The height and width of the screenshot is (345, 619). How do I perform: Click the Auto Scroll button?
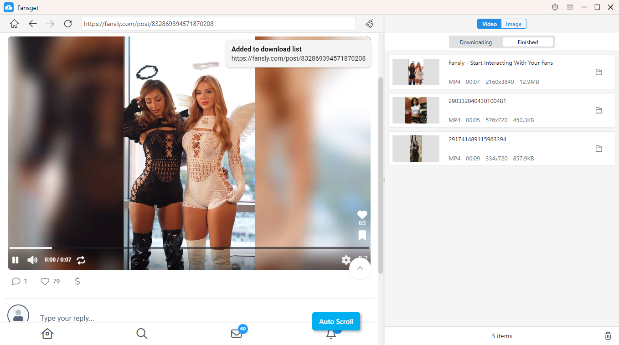336,321
